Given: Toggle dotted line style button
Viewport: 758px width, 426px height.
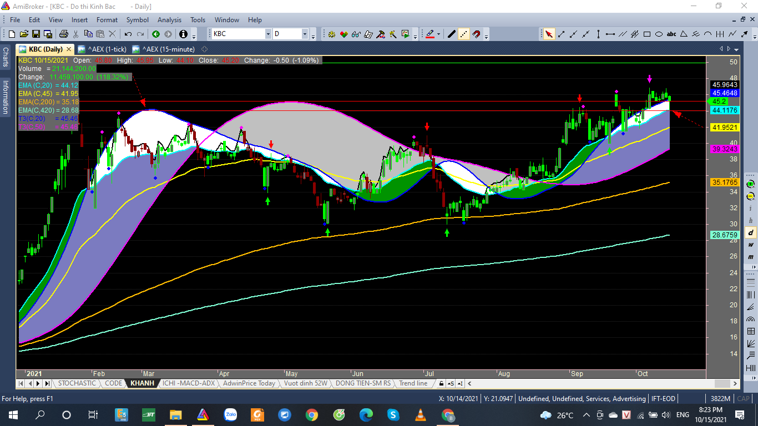Looking at the screenshot, I should tap(464, 34).
